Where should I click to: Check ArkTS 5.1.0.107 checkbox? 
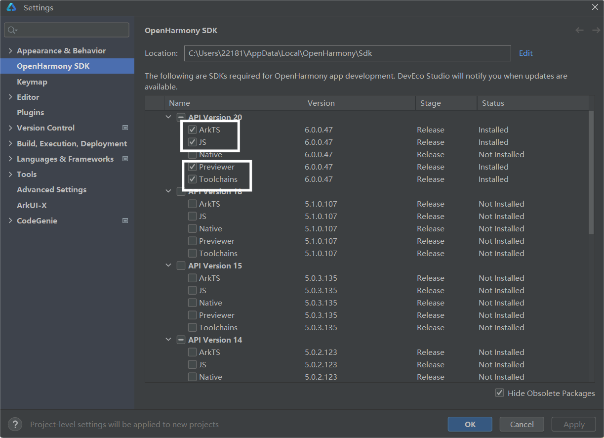pos(193,204)
